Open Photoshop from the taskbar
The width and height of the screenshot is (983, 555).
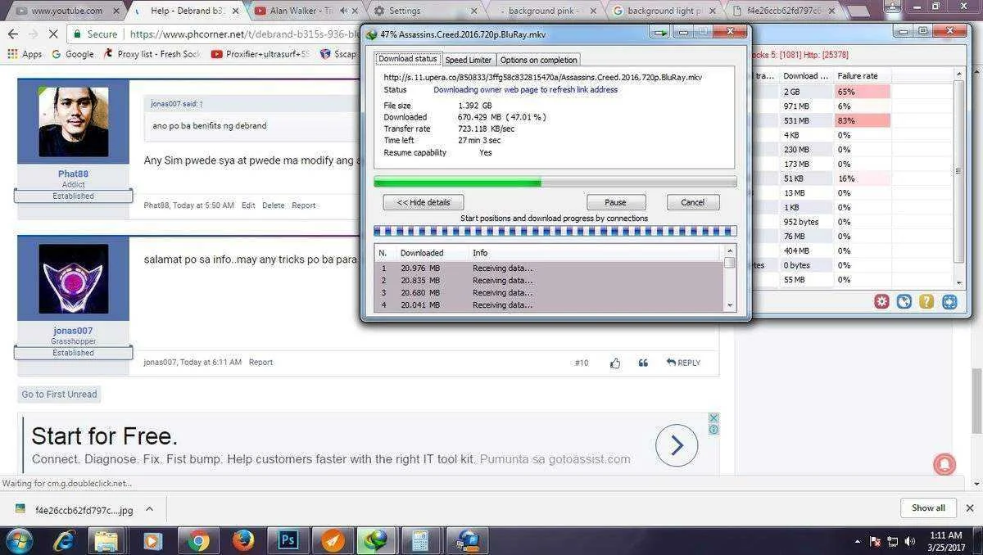[x=288, y=541]
